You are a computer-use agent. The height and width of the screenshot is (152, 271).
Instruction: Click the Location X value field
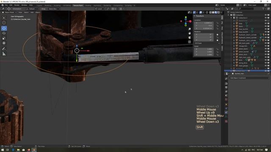point(204,23)
